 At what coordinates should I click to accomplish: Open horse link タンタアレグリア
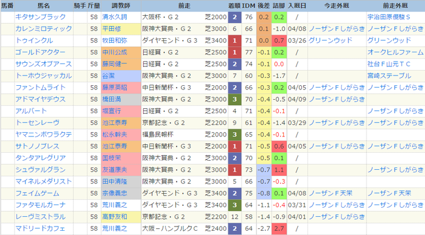tap(40, 158)
